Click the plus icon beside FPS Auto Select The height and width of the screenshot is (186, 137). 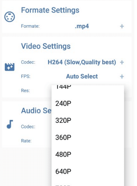point(122,77)
